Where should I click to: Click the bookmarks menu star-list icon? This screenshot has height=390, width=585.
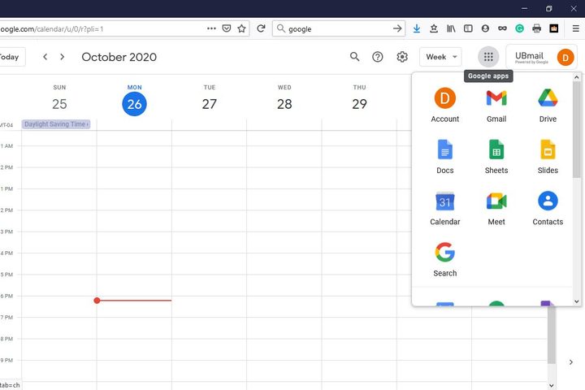tap(434, 28)
